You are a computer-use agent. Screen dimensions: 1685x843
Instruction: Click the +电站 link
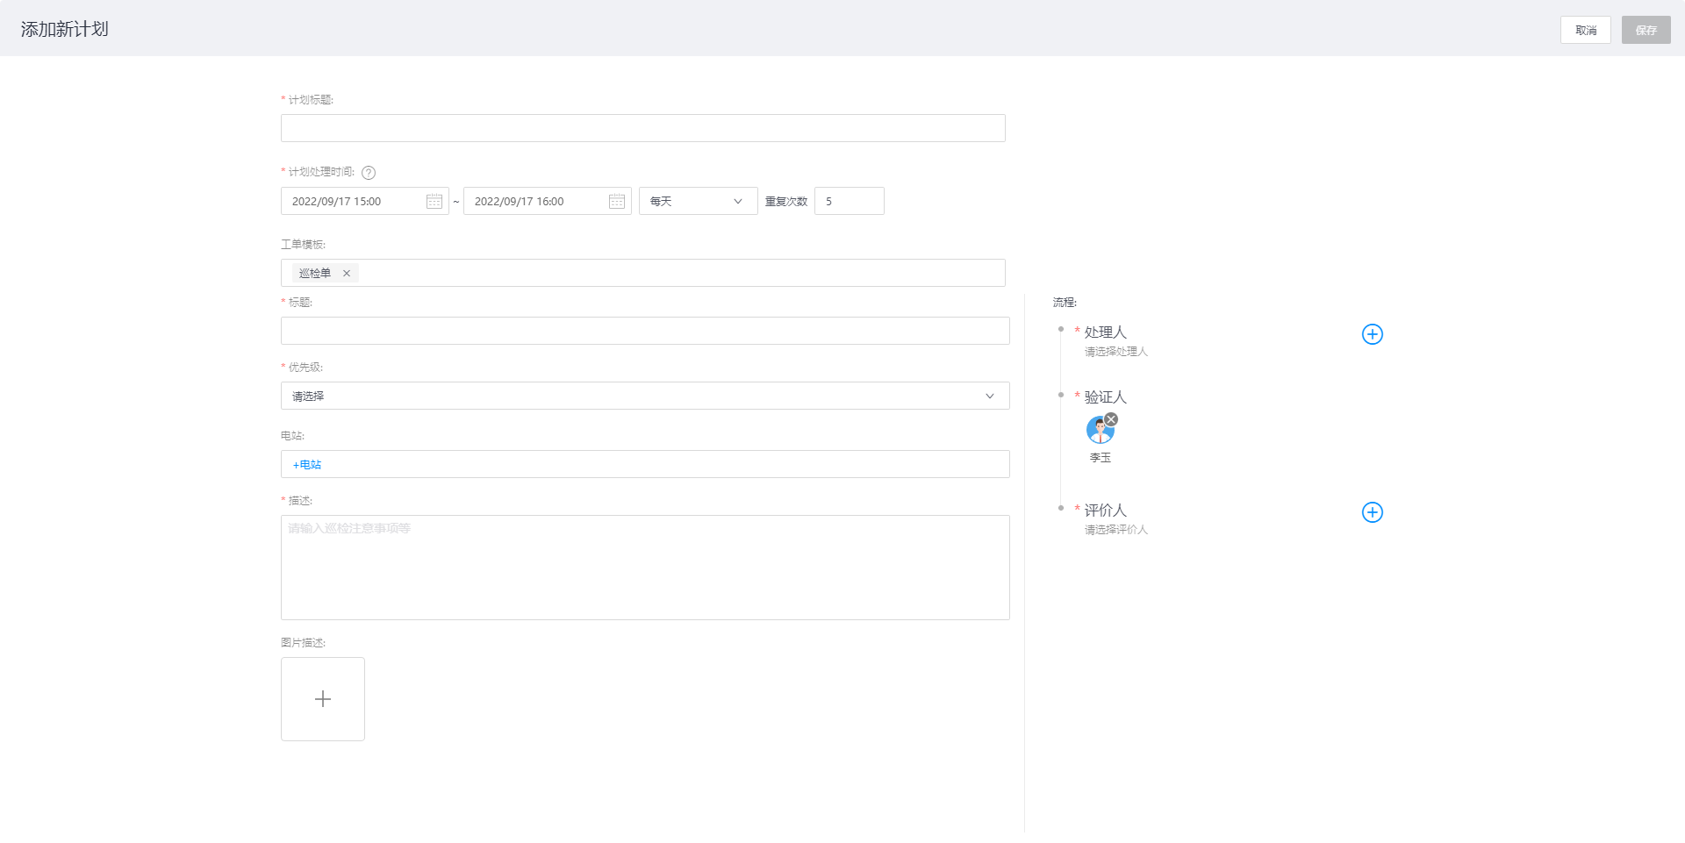click(307, 465)
